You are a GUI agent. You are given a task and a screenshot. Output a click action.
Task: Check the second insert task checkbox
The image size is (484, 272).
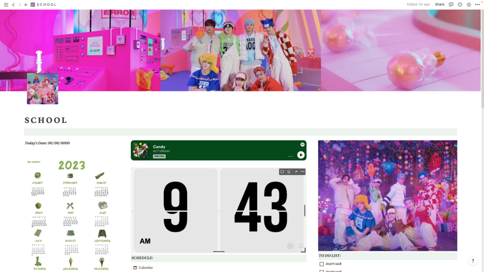322,271
